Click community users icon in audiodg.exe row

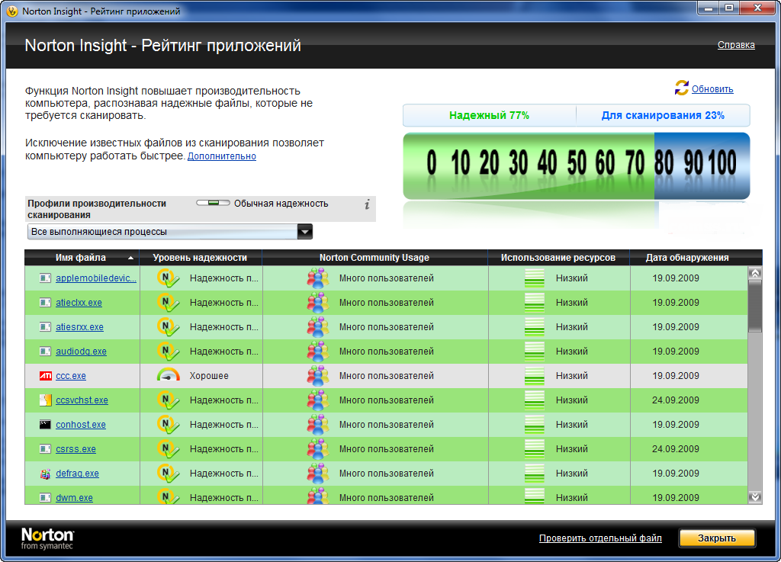(317, 352)
